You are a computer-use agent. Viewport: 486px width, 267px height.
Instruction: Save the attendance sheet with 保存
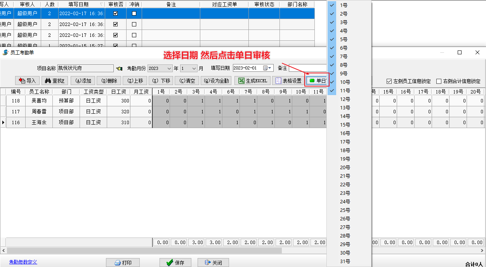click(175, 263)
